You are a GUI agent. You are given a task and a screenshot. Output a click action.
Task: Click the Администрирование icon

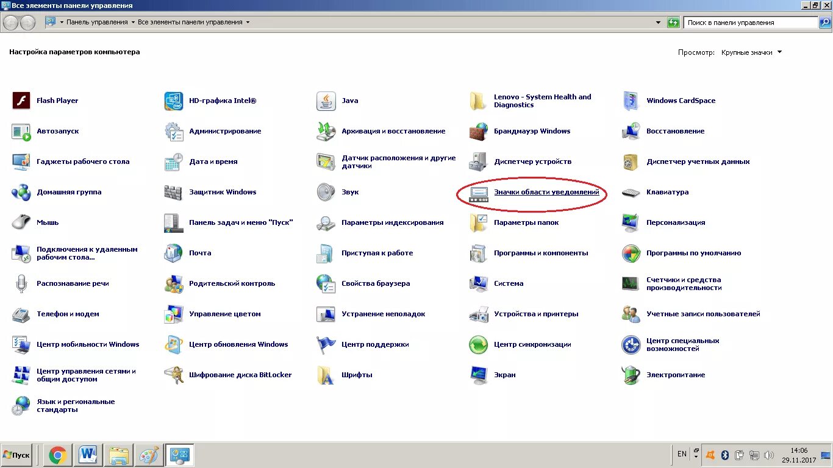174,131
